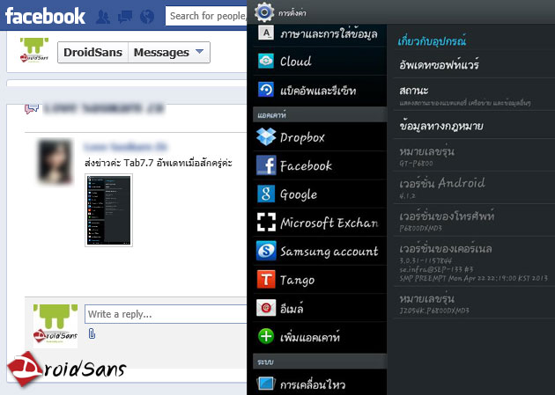Click the เกี่ยวกับอุปกรณ์ header
Image resolution: width=555 pixels, height=395 pixels.
(432, 41)
